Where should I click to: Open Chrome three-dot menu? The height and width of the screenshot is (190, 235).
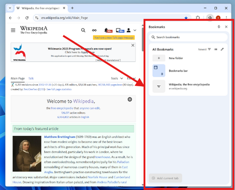click(226, 17)
